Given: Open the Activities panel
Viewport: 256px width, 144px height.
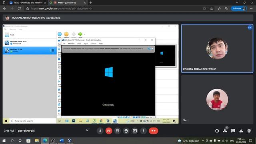Looking at the screenshot, I should point(241,131).
